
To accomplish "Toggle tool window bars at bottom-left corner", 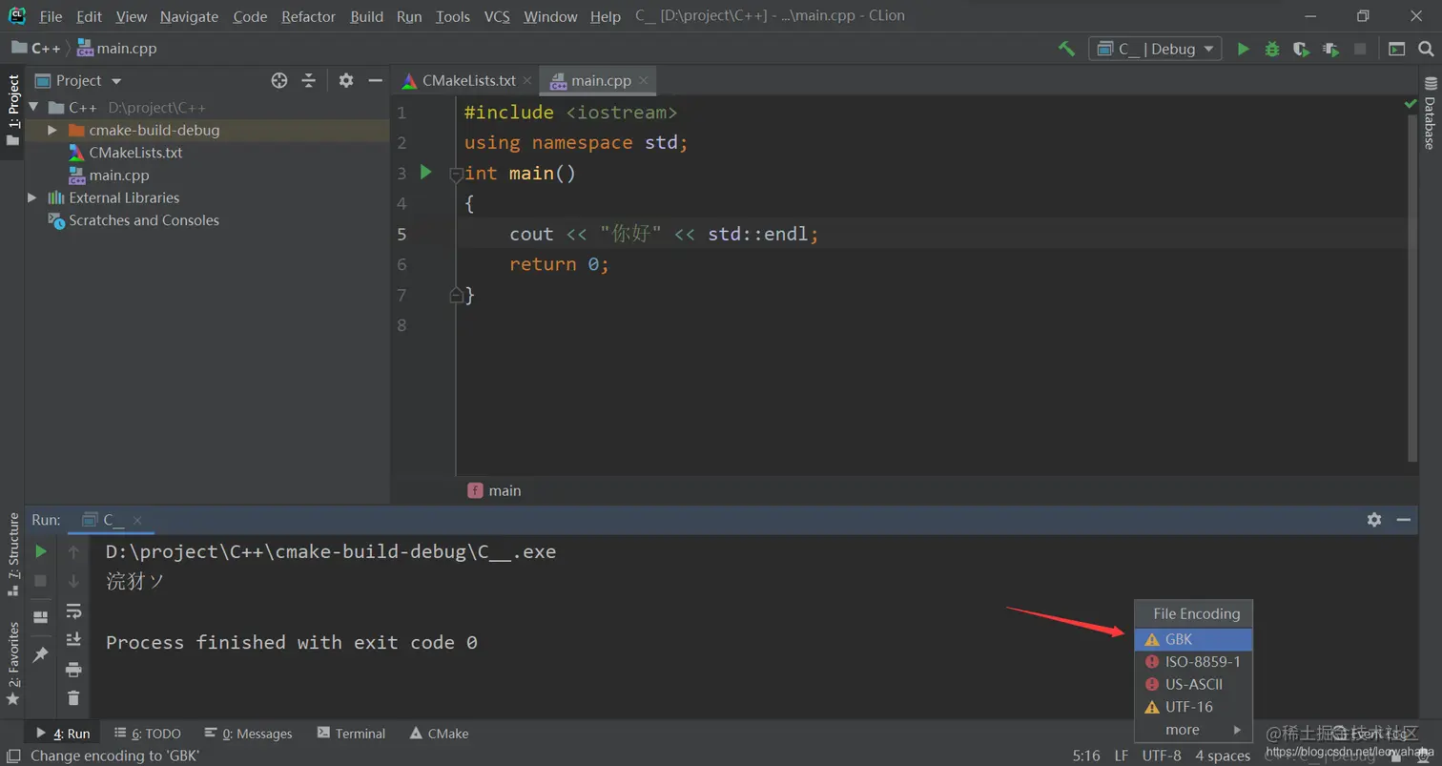I will tap(12, 756).
